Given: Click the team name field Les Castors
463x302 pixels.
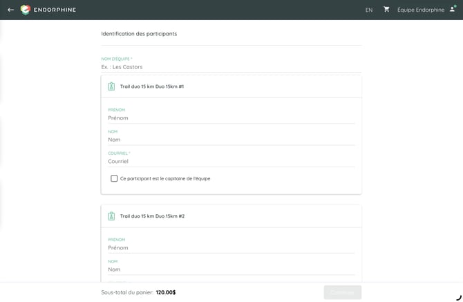Looking at the screenshot, I should pyautogui.click(x=231, y=67).
